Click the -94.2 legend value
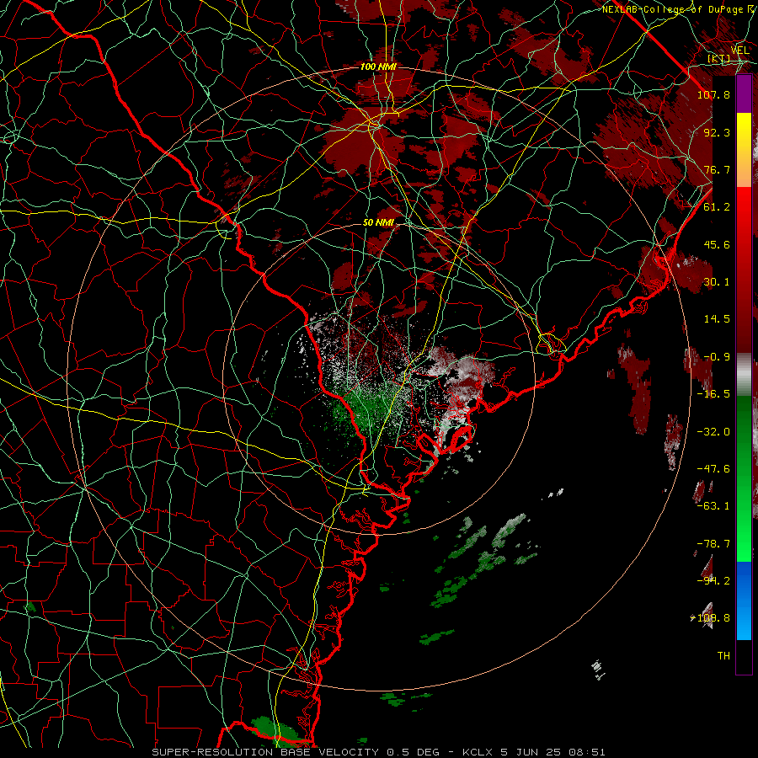 coord(713,581)
